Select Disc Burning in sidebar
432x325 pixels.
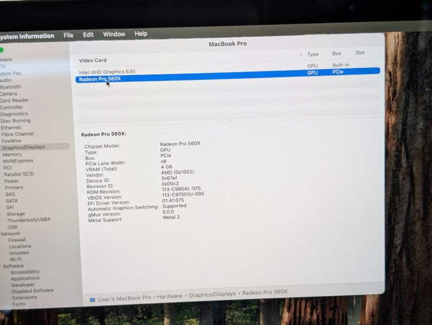[16, 120]
